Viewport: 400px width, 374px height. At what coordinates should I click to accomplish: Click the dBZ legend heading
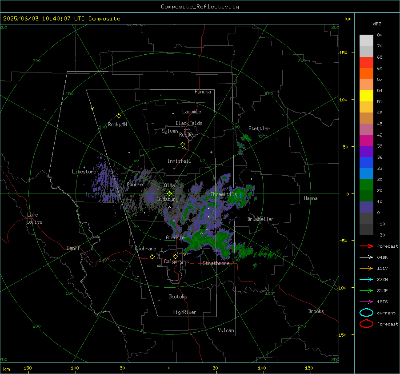point(377,24)
